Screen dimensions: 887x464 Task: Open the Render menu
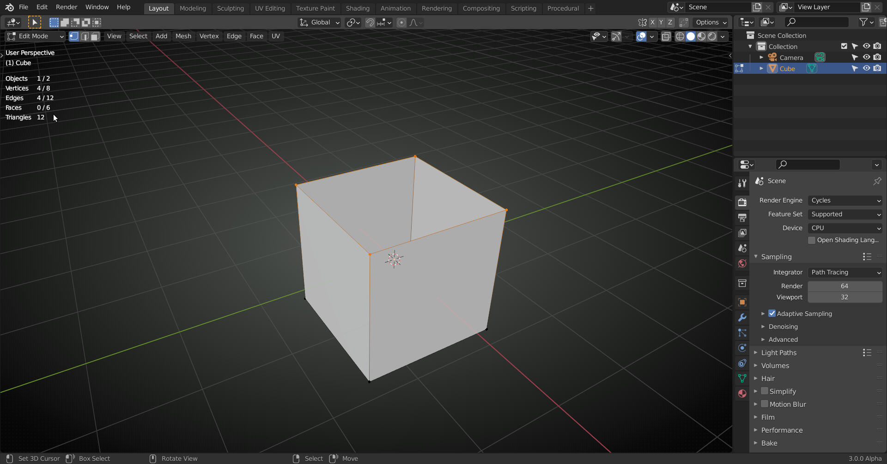click(x=67, y=7)
